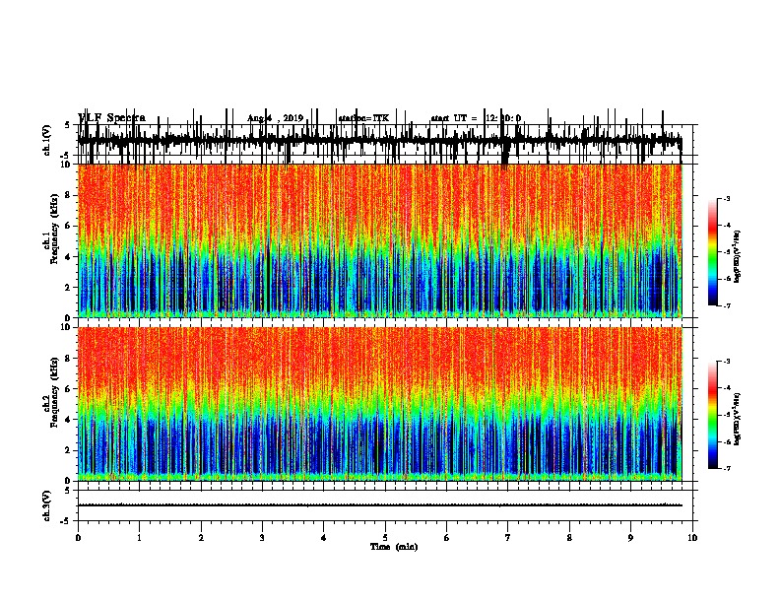Screen dimensions: 780x603
Task: Click the ch.1 color bar's log(PSD) unit label
Action: (738, 256)
